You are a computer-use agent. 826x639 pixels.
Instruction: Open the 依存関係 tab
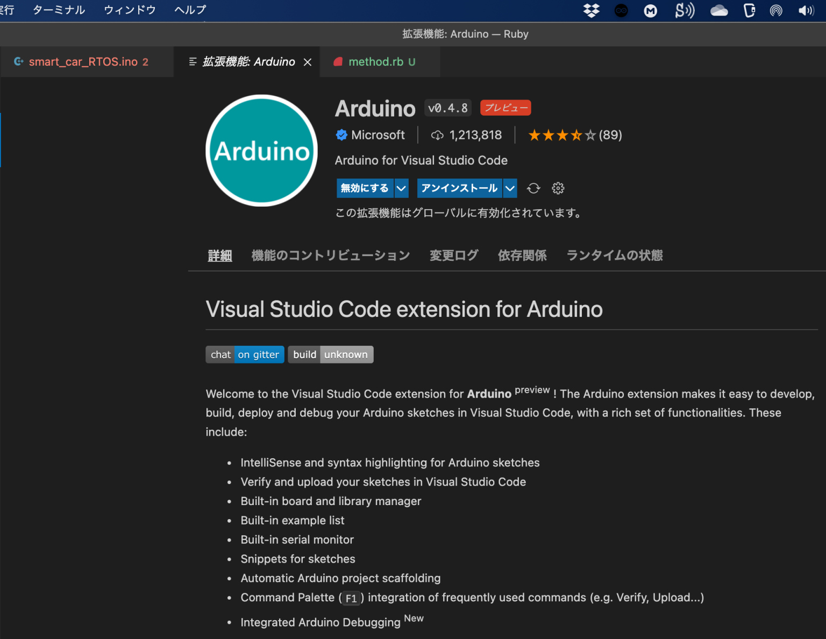tap(522, 255)
